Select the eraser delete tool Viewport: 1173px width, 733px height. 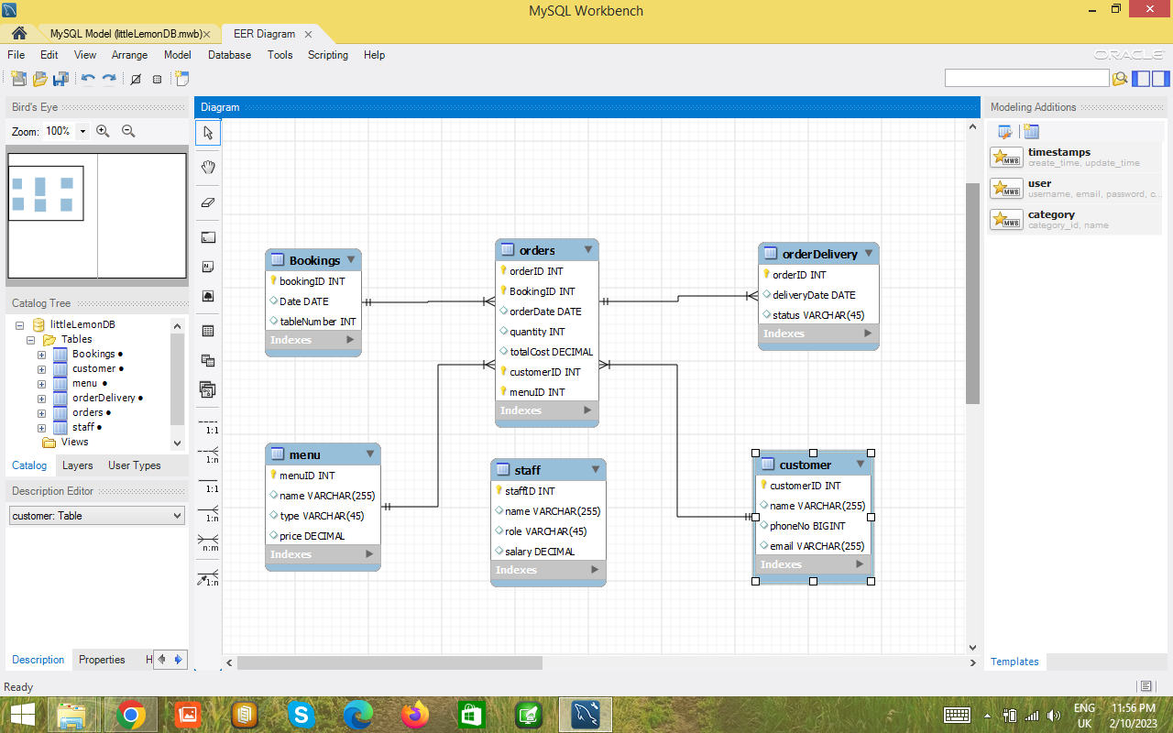click(x=207, y=202)
